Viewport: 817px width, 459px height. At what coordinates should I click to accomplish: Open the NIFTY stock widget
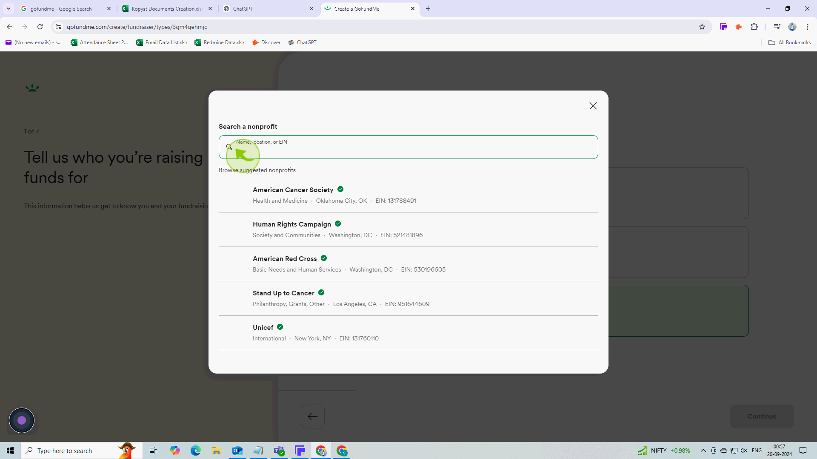tap(664, 450)
